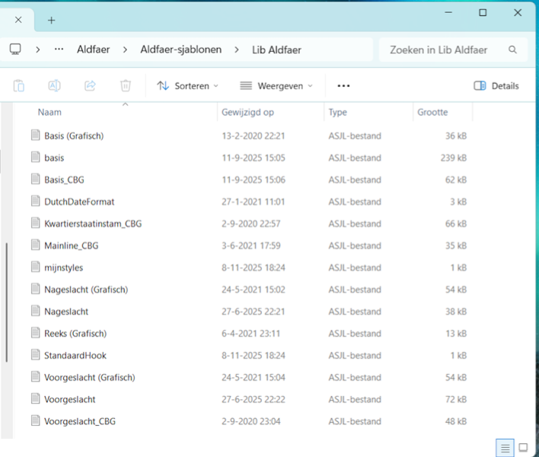Click the Share icon in toolbar
539x457 pixels.
[90, 86]
